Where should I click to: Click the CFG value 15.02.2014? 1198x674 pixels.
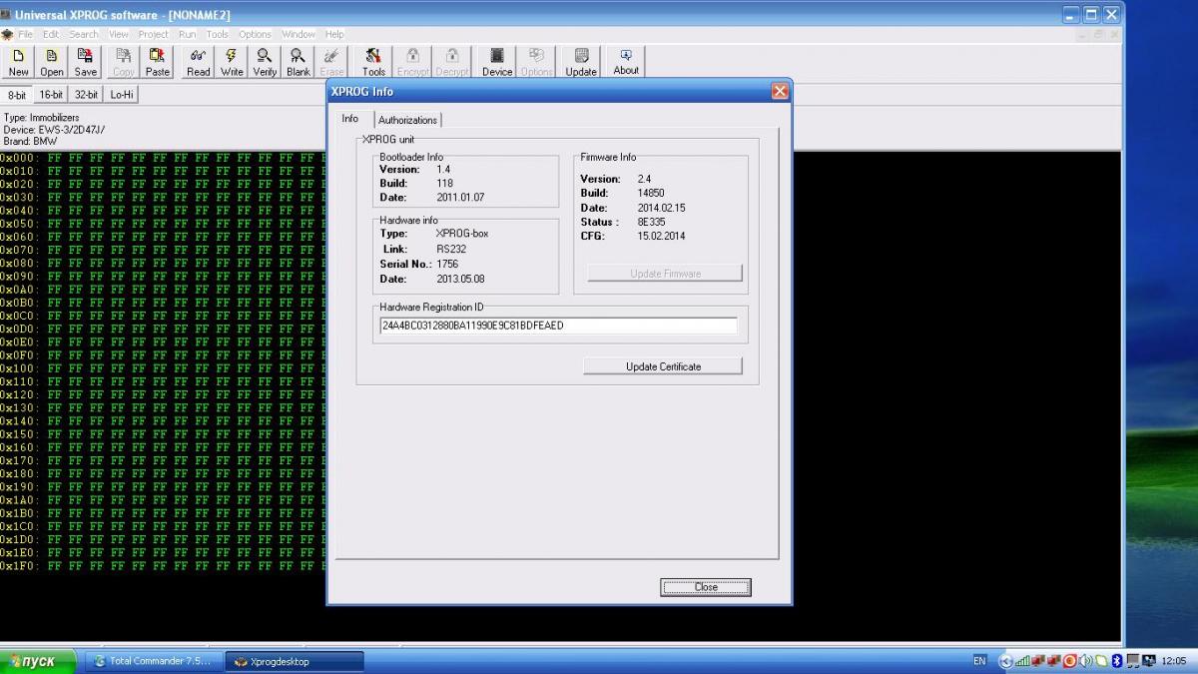tap(661, 236)
